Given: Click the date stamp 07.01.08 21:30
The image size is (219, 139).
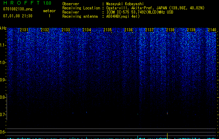Looking at the screenshot, I should [18, 16].
